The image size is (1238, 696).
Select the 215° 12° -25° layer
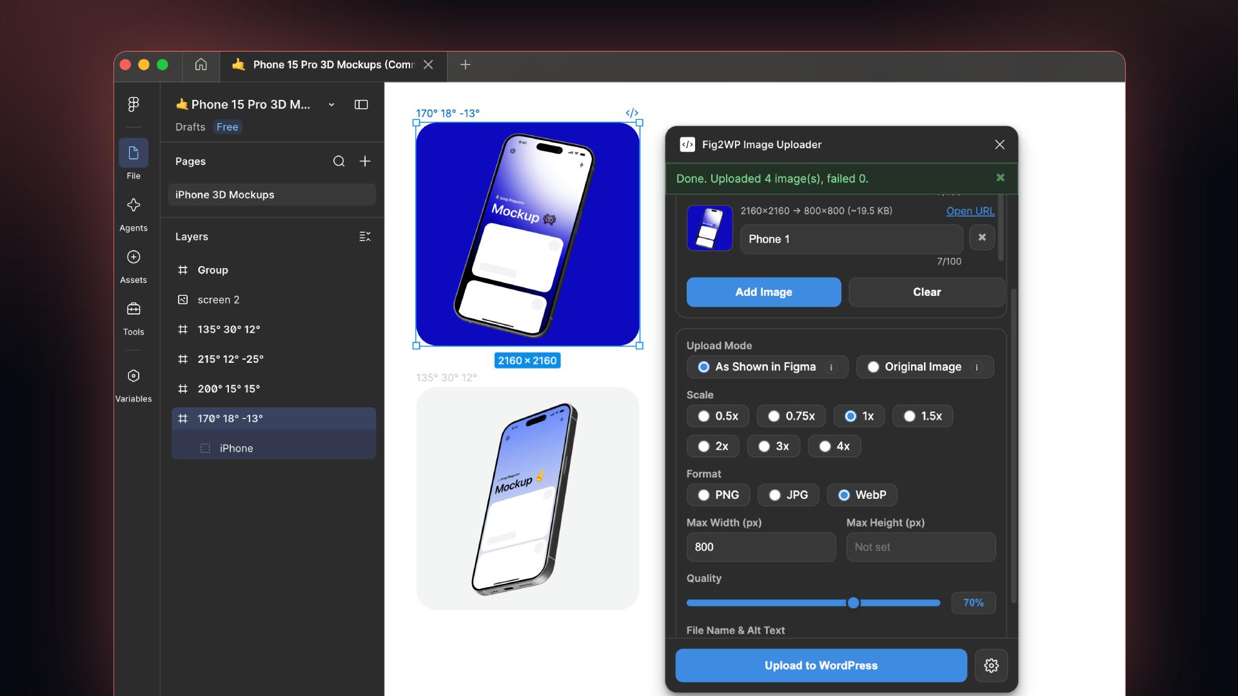pyautogui.click(x=273, y=359)
